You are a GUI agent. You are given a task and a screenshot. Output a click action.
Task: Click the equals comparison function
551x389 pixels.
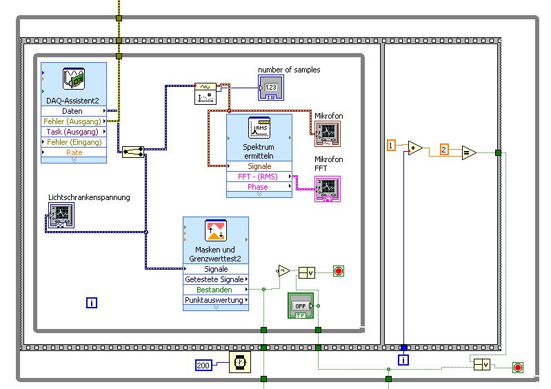point(470,152)
